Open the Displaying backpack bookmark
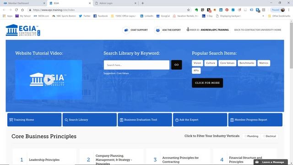Viewport: 293px width, 165px height. coord(228,16)
